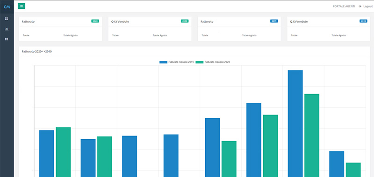Click the tallest blue 2019 bar
Viewport: 374px width, 177px height.
tap(295, 123)
